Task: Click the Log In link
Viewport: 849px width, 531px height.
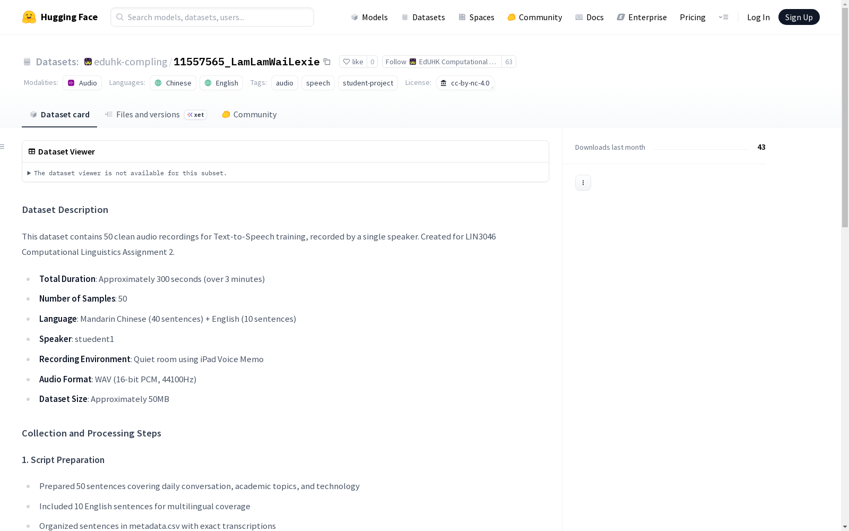Action: (758, 17)
